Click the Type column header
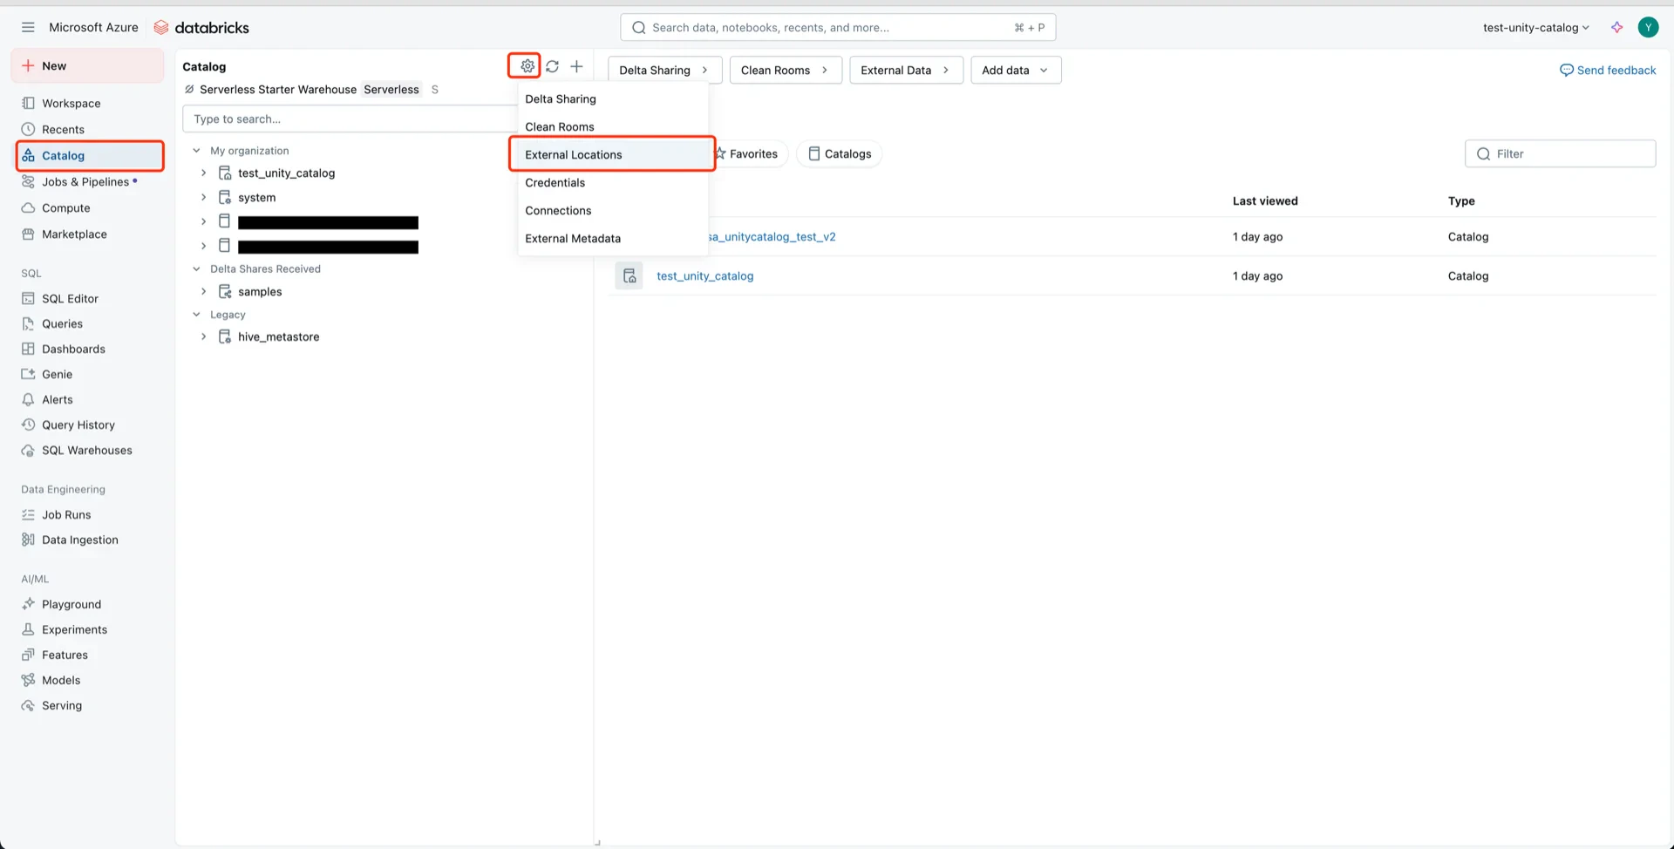Screen dimensions: 1674x849 coord(1461,200)
